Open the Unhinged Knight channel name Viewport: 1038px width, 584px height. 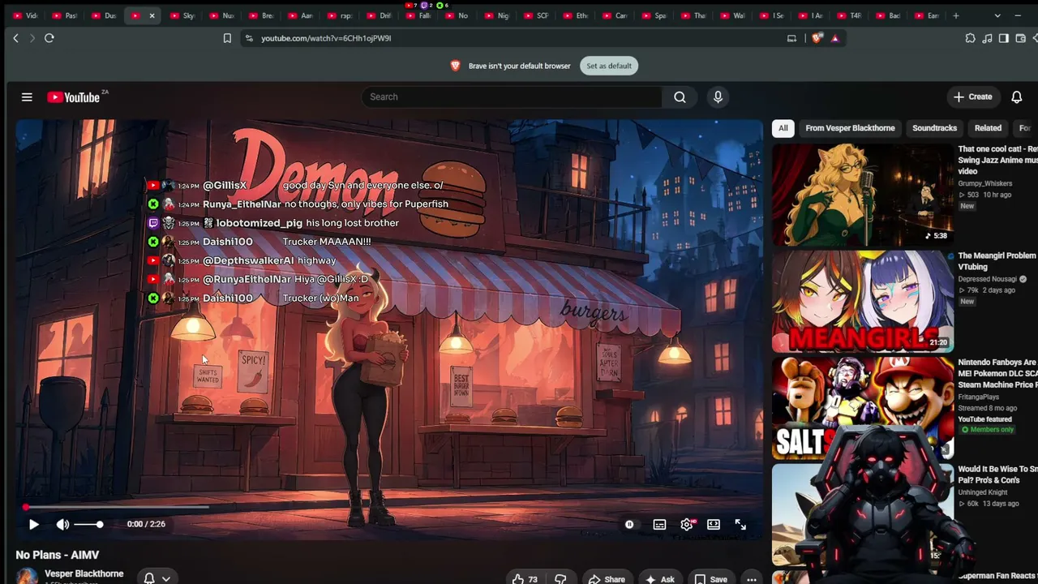pos(984,492)
